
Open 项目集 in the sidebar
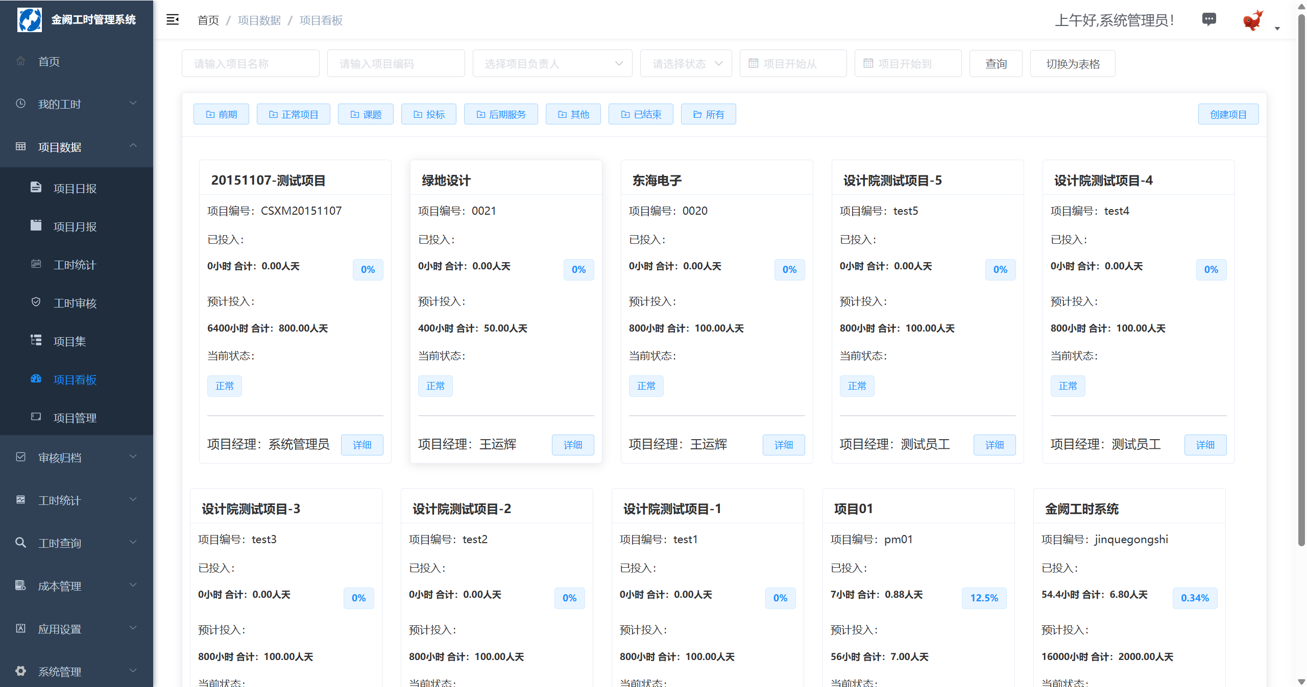[x=69, y=342]
